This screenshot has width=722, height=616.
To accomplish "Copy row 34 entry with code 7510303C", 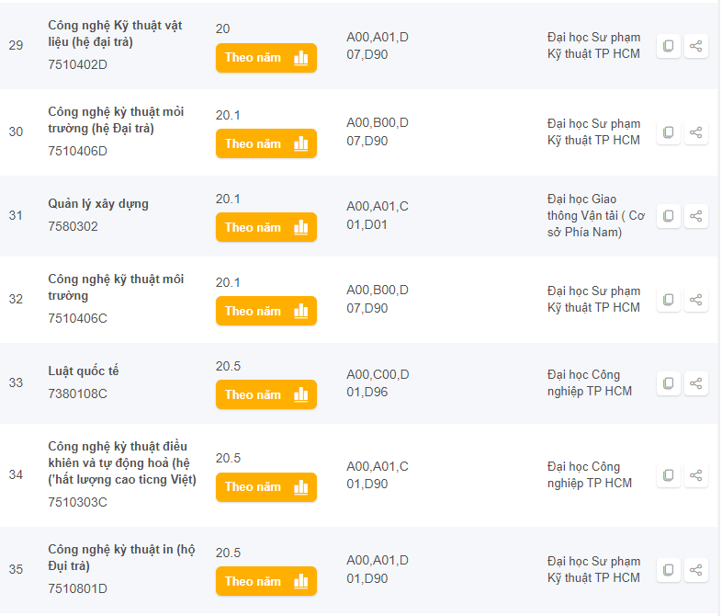I will [x=668, y=475].
